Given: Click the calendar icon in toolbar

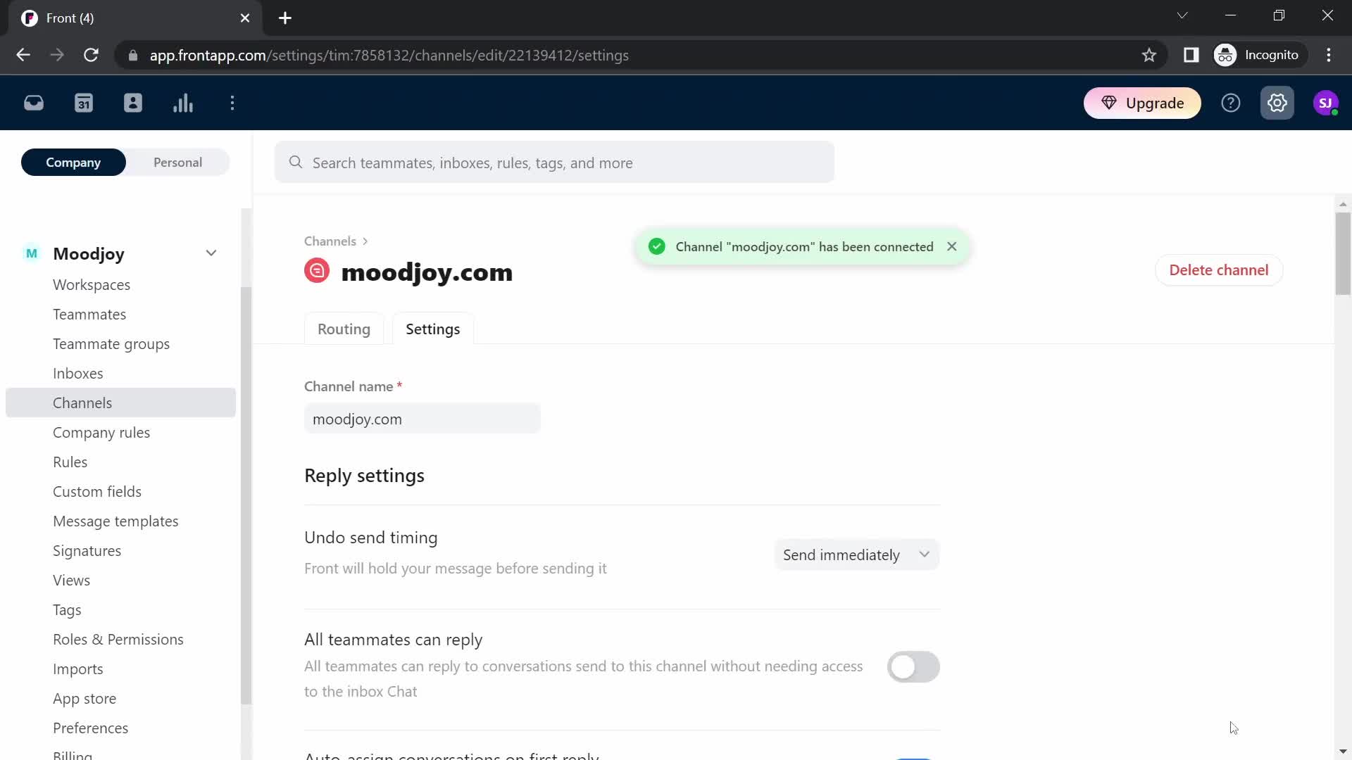Looking at the screenshot, I should (84, 103).
